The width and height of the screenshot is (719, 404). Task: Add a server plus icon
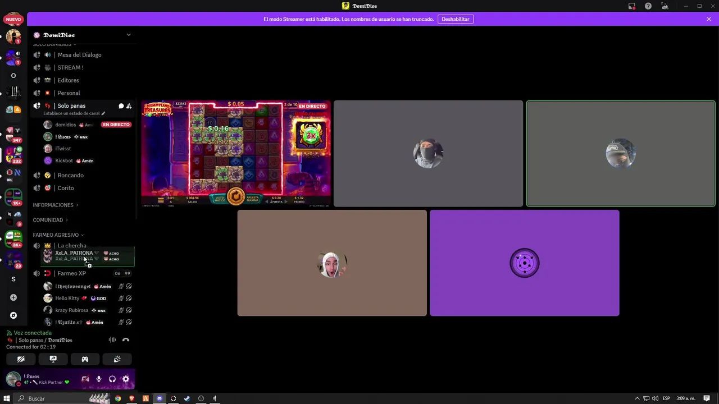pyautogui.click(x=13, y=297)
